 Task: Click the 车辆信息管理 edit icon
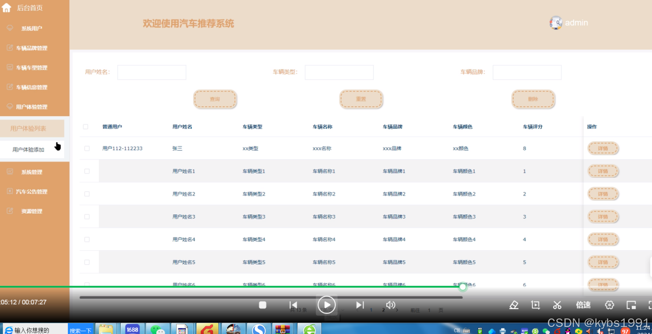10,87
